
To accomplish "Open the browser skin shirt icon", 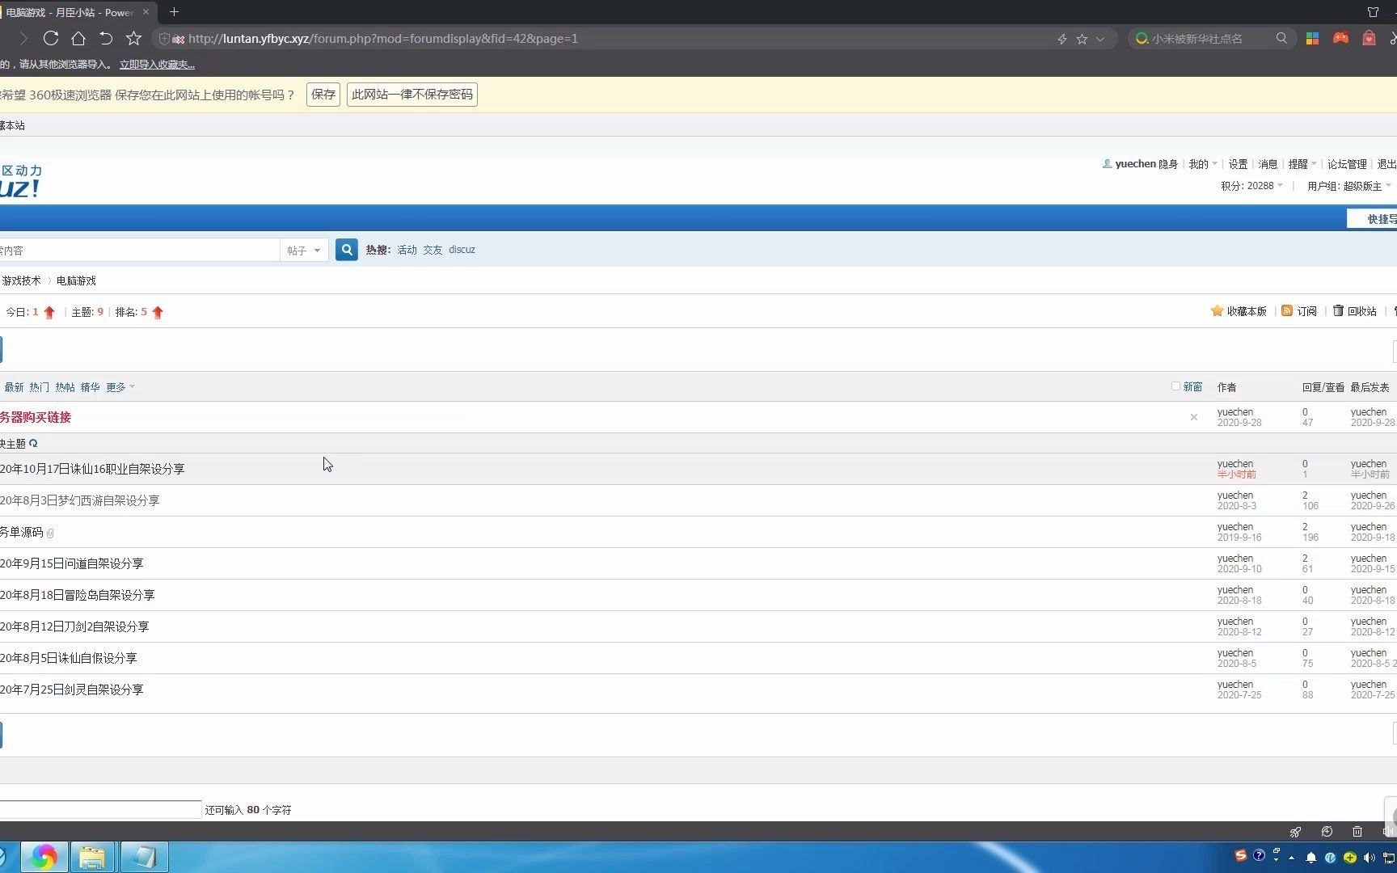I will [x=1373, y=12].
